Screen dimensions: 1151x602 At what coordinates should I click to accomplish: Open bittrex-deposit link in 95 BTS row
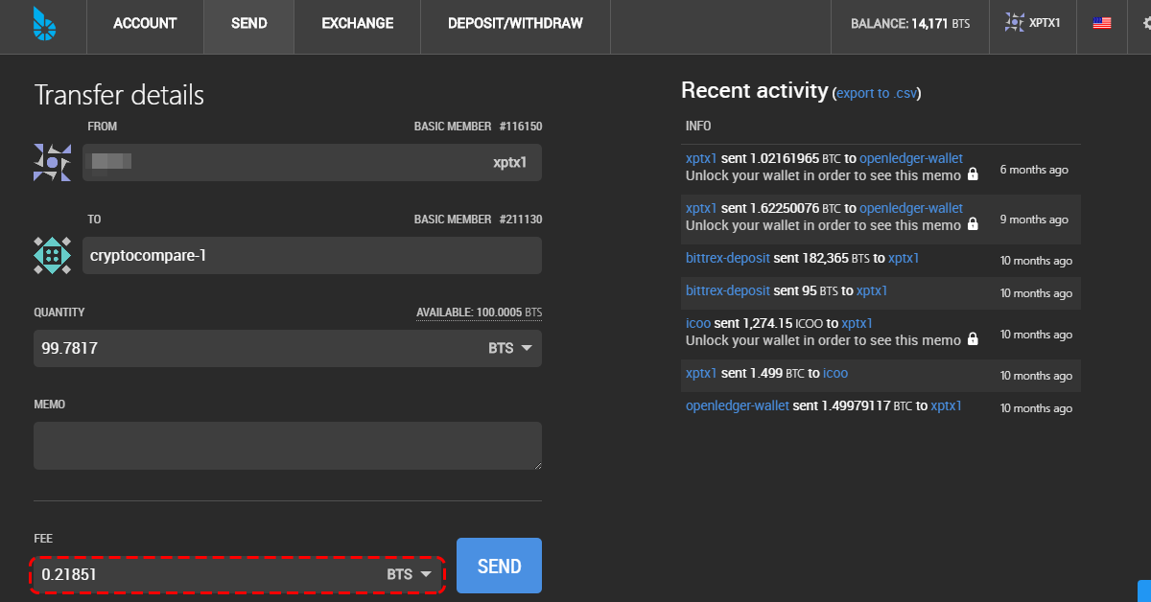pyautogui.click(x=728, y=290)
